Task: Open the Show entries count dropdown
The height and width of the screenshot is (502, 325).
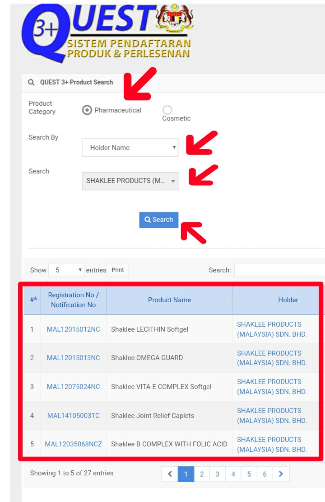Action: pos(66,270)
